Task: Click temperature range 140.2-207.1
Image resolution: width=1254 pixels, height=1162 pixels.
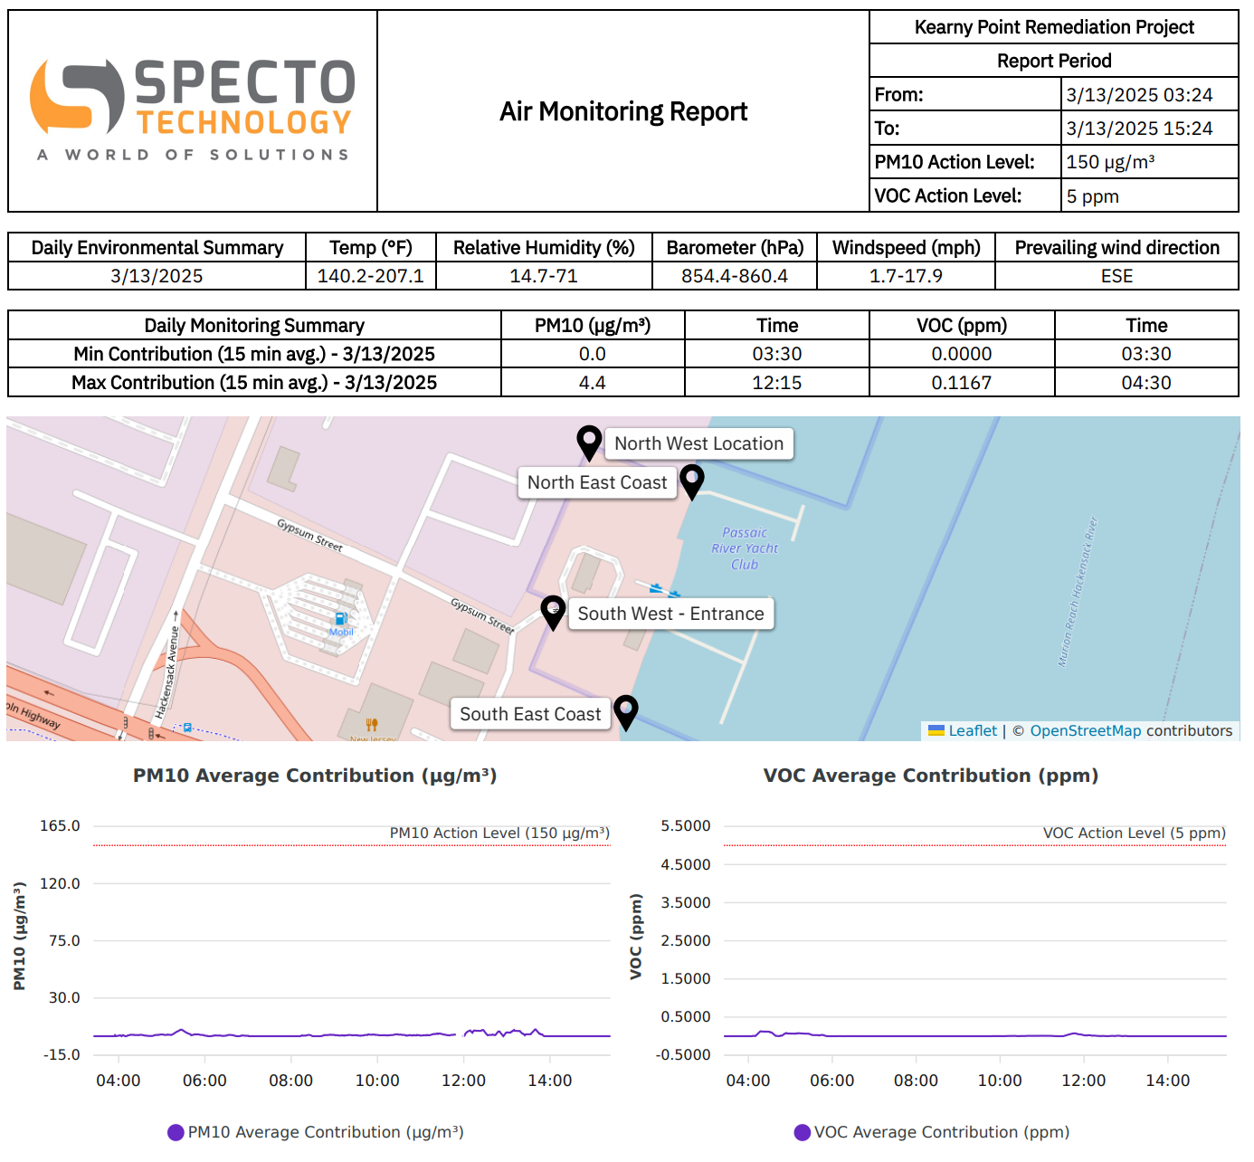Action: pos(370,276)
